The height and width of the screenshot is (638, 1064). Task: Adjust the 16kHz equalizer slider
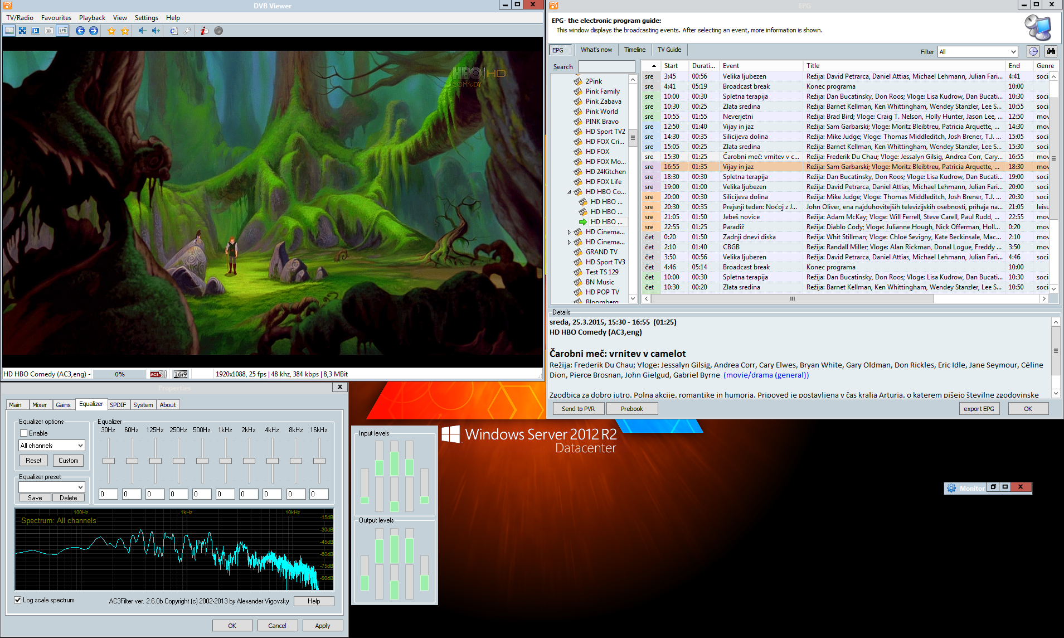(x=319, y=461)
